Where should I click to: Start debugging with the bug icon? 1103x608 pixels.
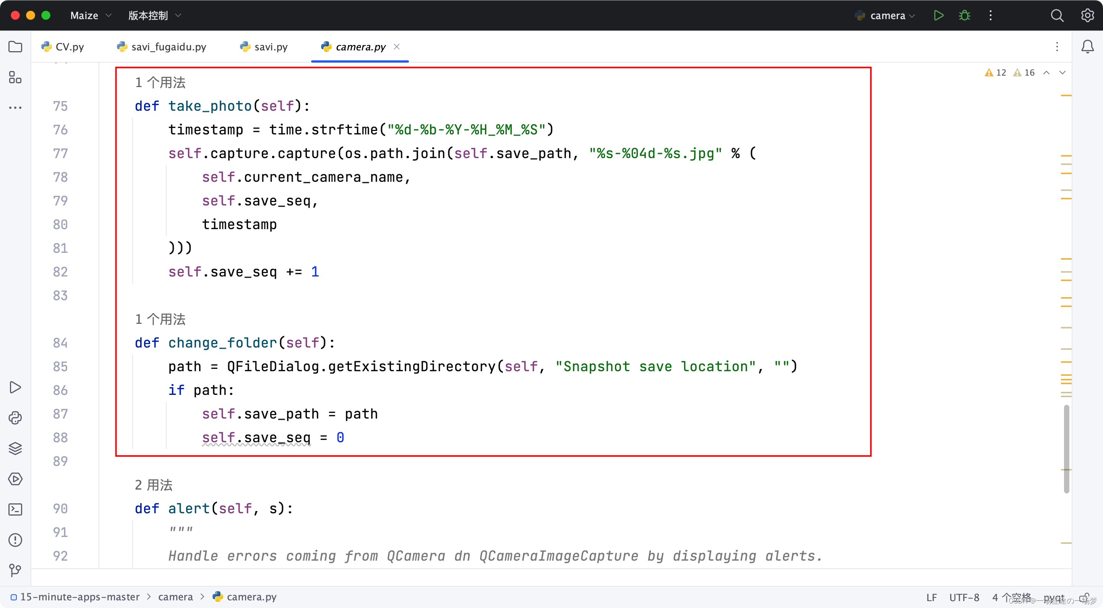click(x=964, y=15)
